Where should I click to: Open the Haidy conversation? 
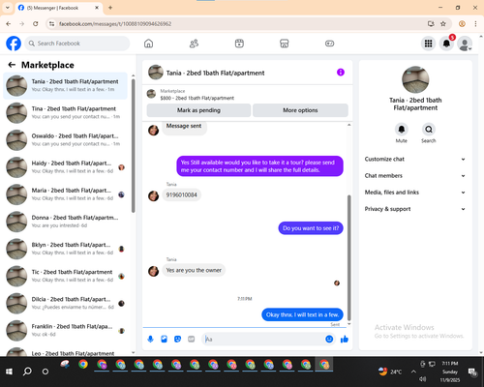tap(65, 167)
